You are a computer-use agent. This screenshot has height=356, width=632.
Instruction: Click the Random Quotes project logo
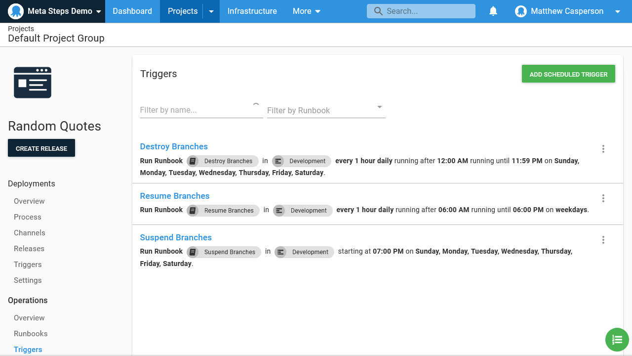point(33,83)
